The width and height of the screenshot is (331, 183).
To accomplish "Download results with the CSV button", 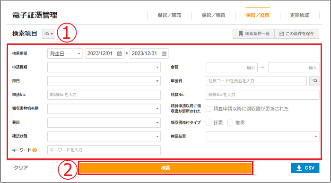I will (x=305, y=168).
